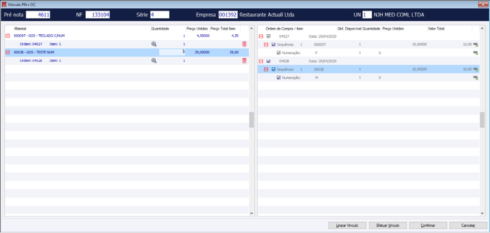This screenshot has width=490, height=233.
Task: Delete the Ordem 04527 link with trash icon
Action: (244, 44)
